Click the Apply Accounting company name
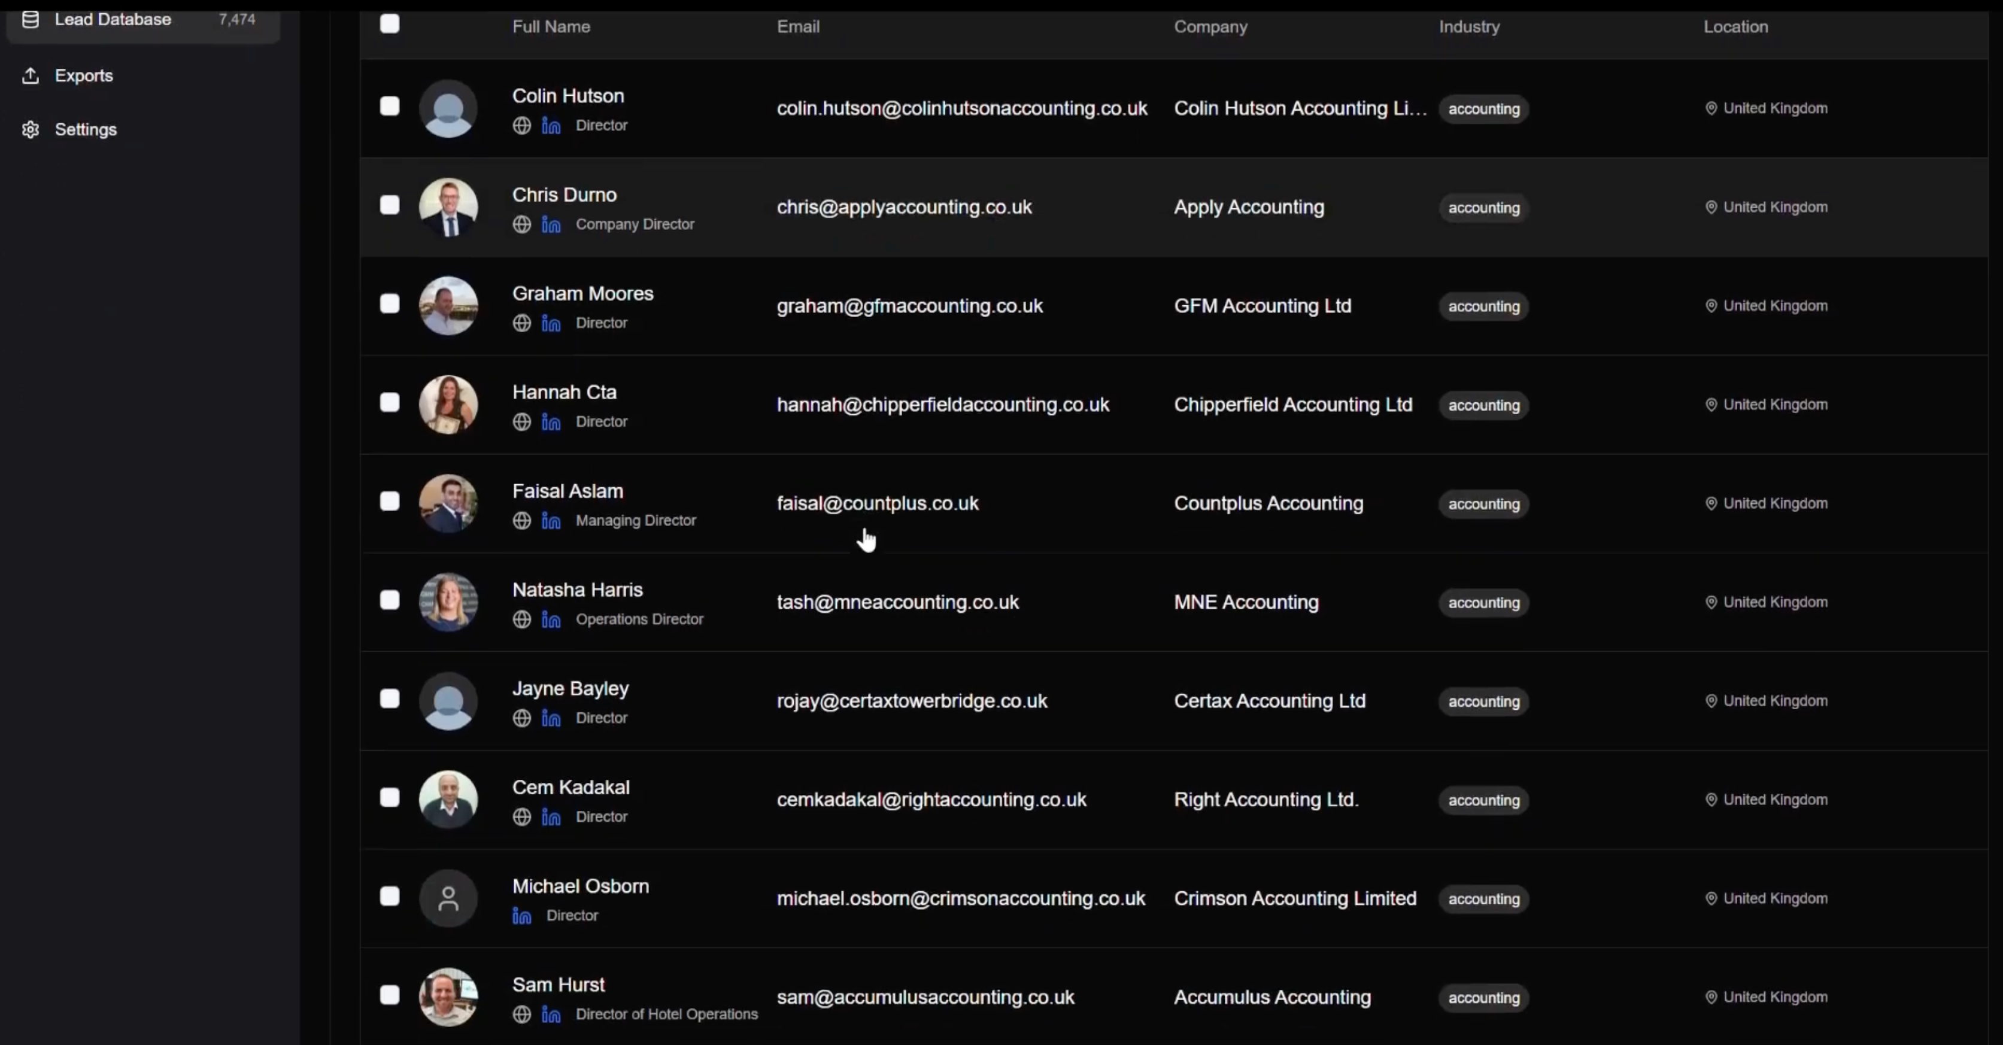 pyautogui.click(x=1249, y=207)
